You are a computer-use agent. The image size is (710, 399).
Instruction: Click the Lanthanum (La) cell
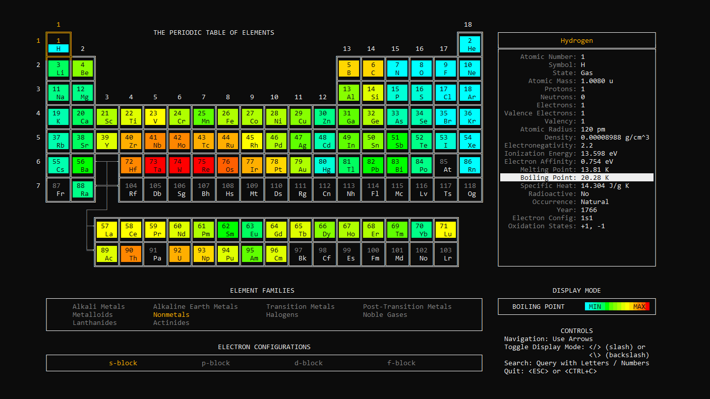(x=107, y=229)
